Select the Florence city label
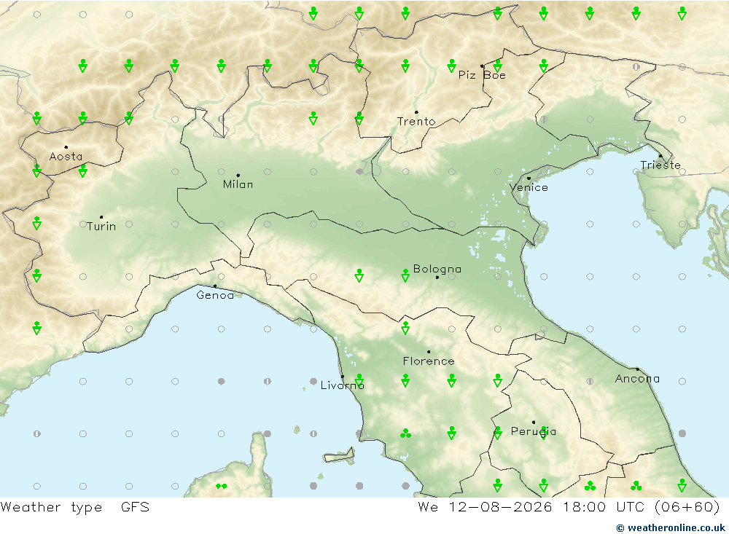This screenshot has height=534, width=729. pos(429,361)
